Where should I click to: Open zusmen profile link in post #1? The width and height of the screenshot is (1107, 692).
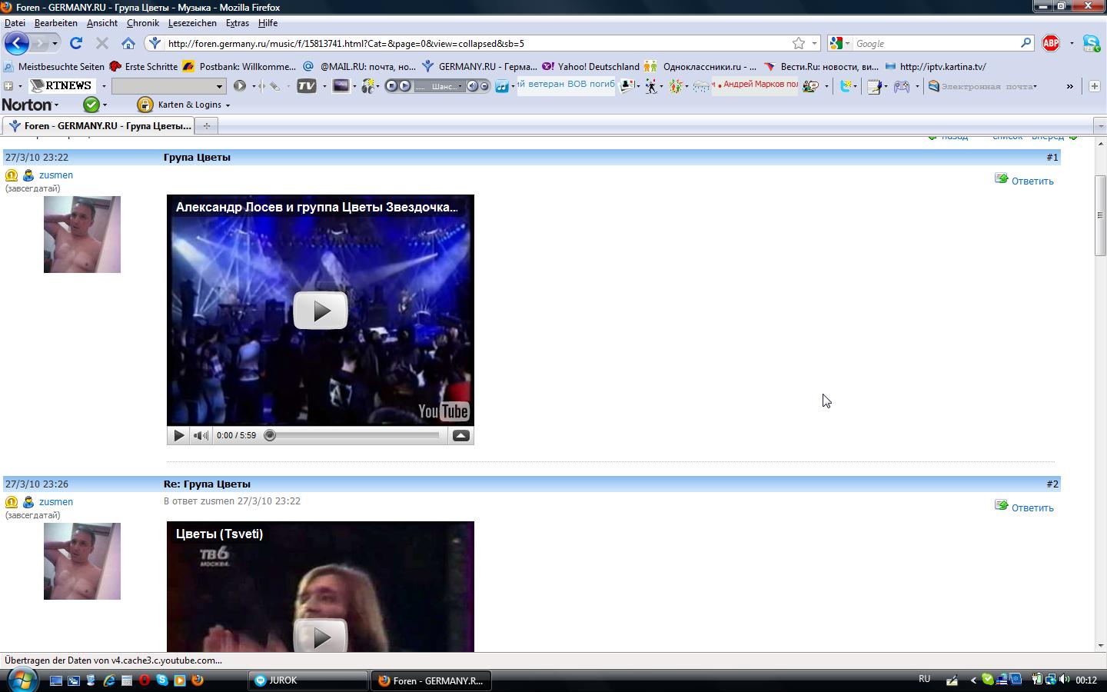pyautogui.click(x=56, y=175)
